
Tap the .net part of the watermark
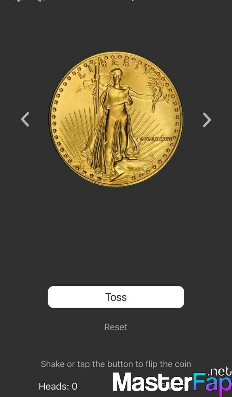click(x=219, y=372)
